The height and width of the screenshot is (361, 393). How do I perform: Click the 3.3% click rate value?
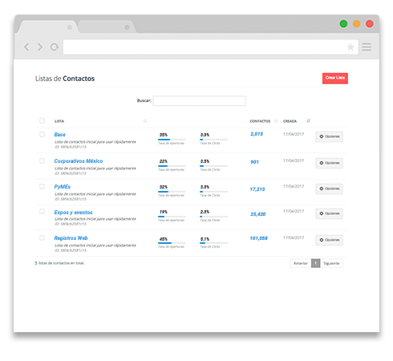(x=205, y=187)
